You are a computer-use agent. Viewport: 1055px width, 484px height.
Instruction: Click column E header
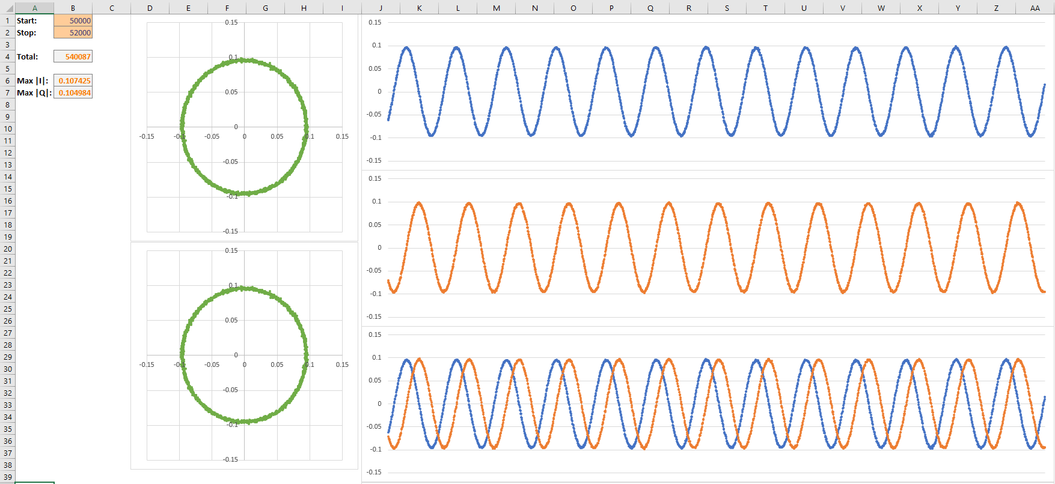tap(188, 8)
